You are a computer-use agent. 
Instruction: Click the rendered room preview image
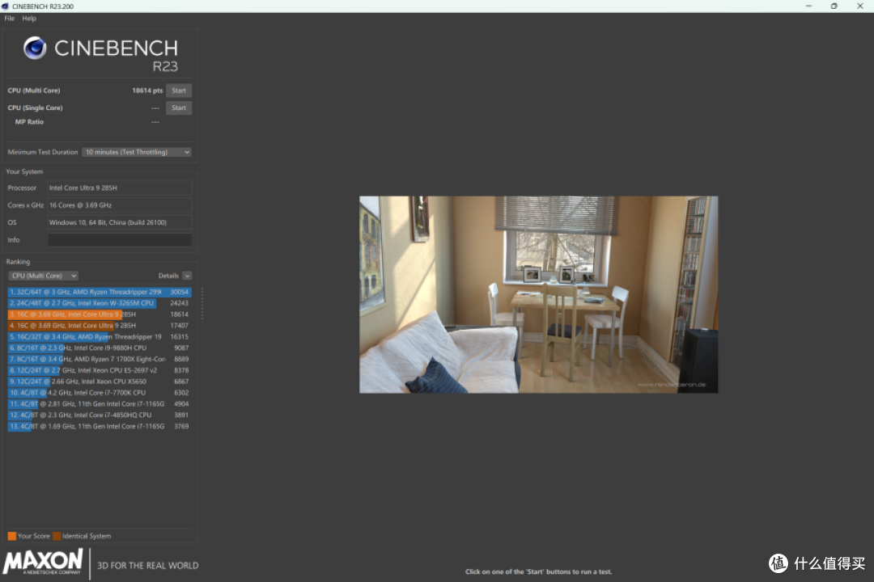(538, 294)
